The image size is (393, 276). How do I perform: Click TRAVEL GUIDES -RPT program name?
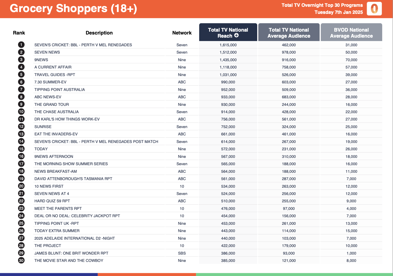click(55, 75)
